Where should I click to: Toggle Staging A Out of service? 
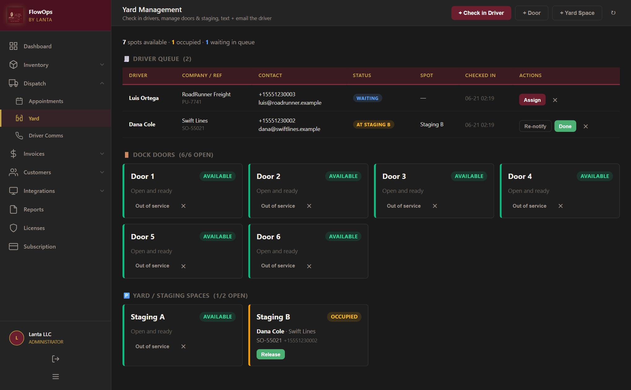pyautogui.click(x=152, y=346)
